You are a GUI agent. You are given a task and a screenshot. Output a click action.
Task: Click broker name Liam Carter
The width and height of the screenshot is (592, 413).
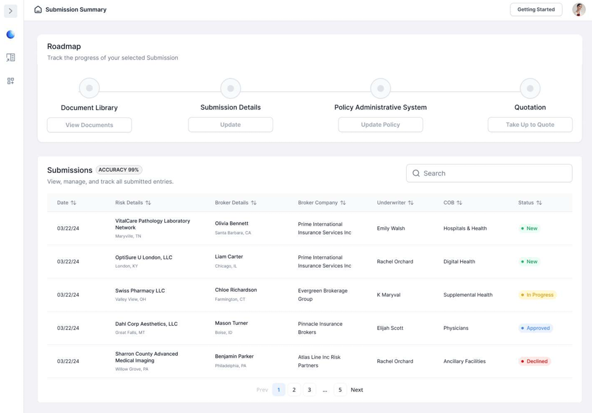tap(229, 257)
